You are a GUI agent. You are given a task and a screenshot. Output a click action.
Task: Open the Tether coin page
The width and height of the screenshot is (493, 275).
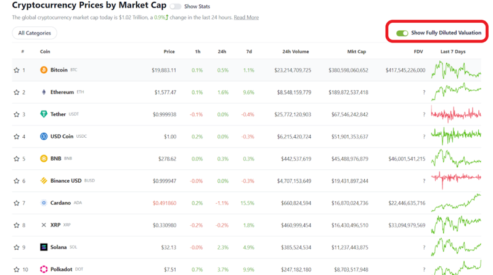point(58,114)
